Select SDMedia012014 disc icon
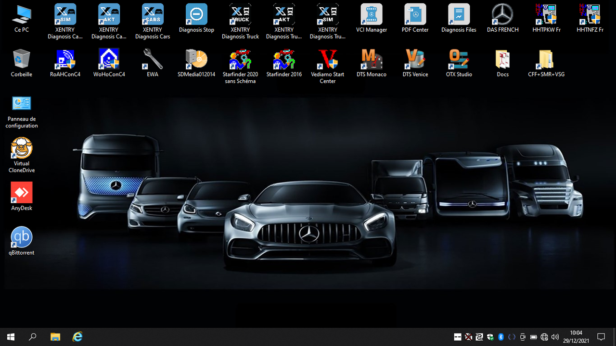616x346 pixels. 196,63
